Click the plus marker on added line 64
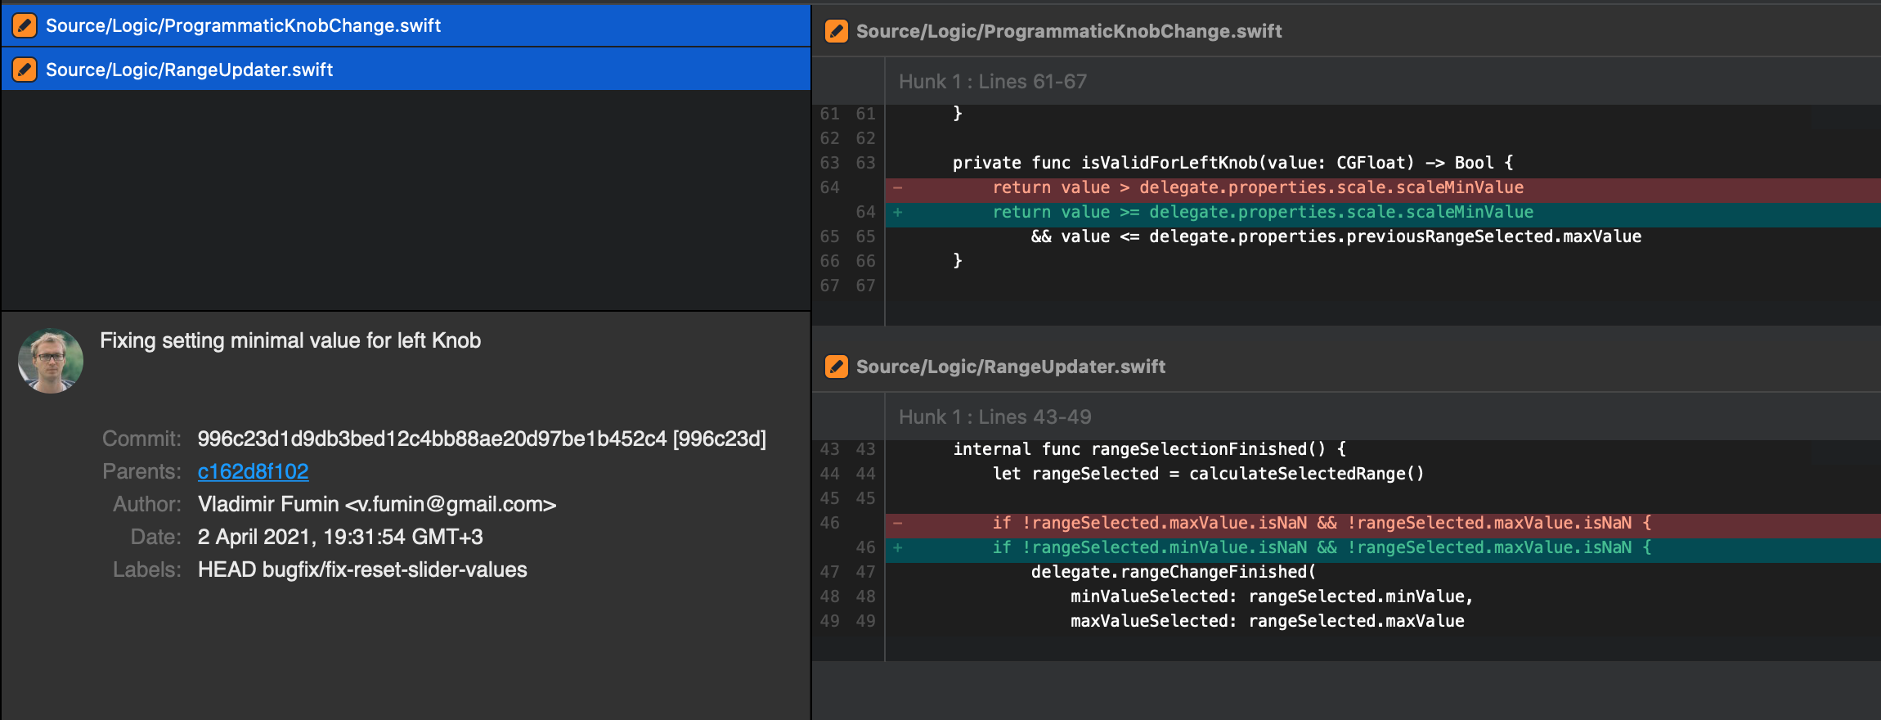Screen dimensions: 1881x720 [898, 212]
